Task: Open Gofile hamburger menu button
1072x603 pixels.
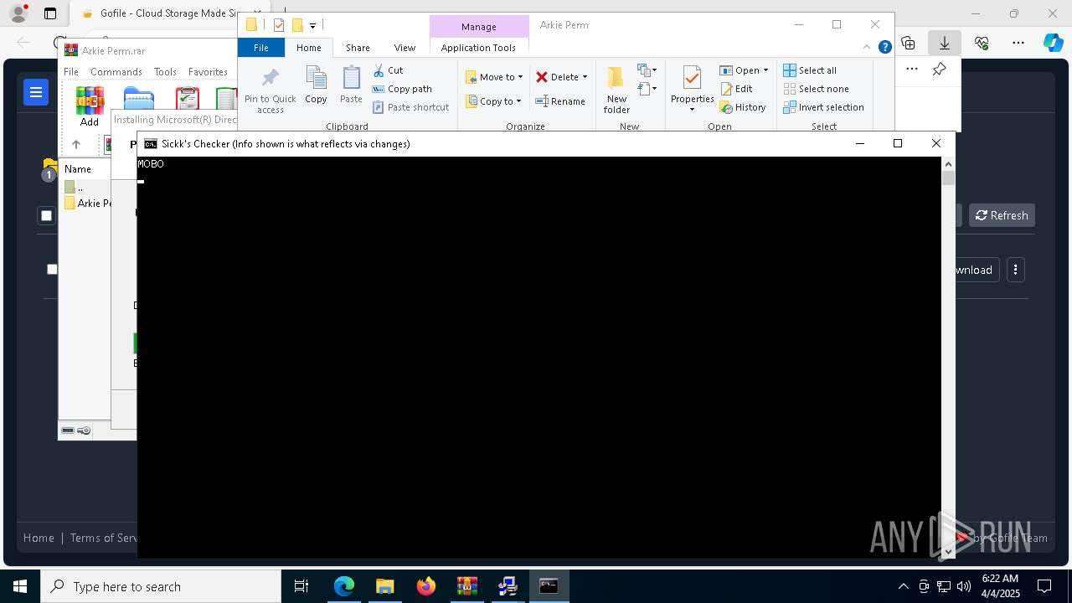Action: 36,92
